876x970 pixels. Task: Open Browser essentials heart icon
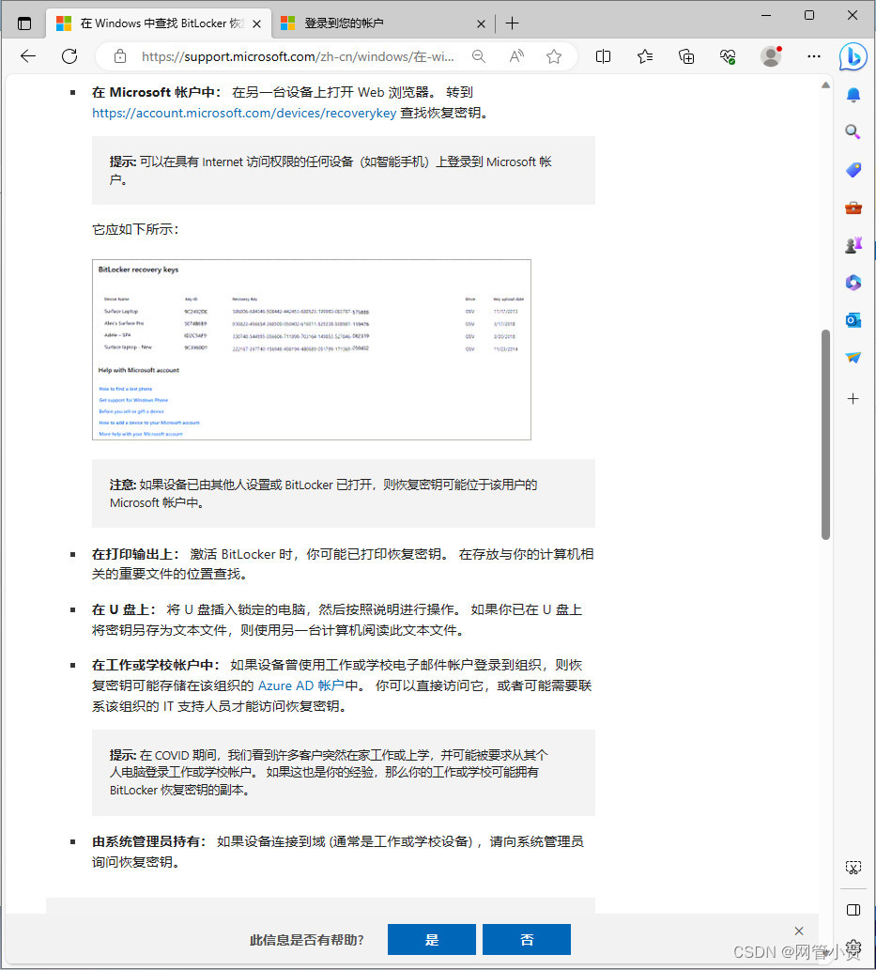(x=727, y=56)
